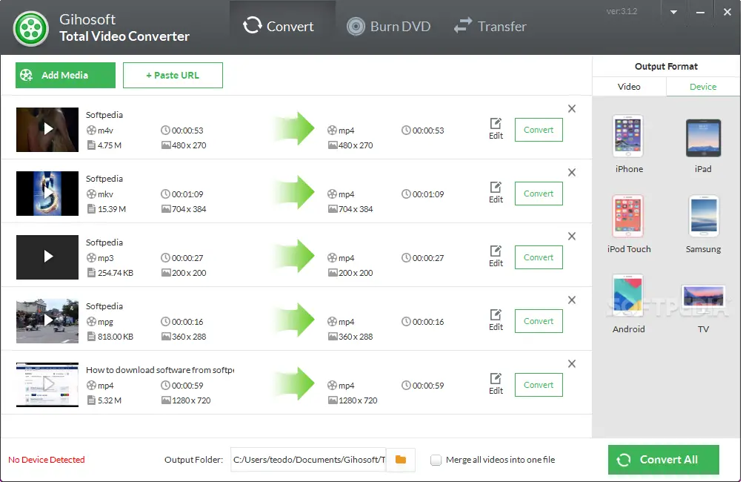Click the Convert All button
Image resolution: width=743 pixels, height=482 pixels.
click(664, 459)
